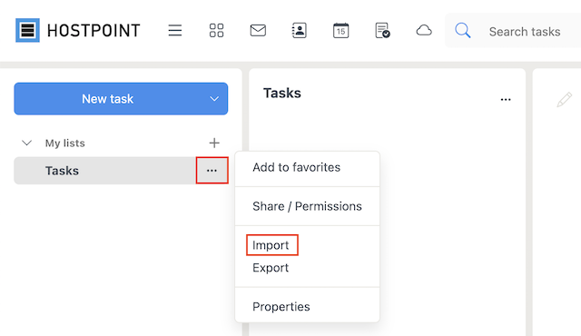Open the Calendar icon showing 15
Image resolution: width=581 pixels, height=336 pixels.
click(x=341, y=30)
